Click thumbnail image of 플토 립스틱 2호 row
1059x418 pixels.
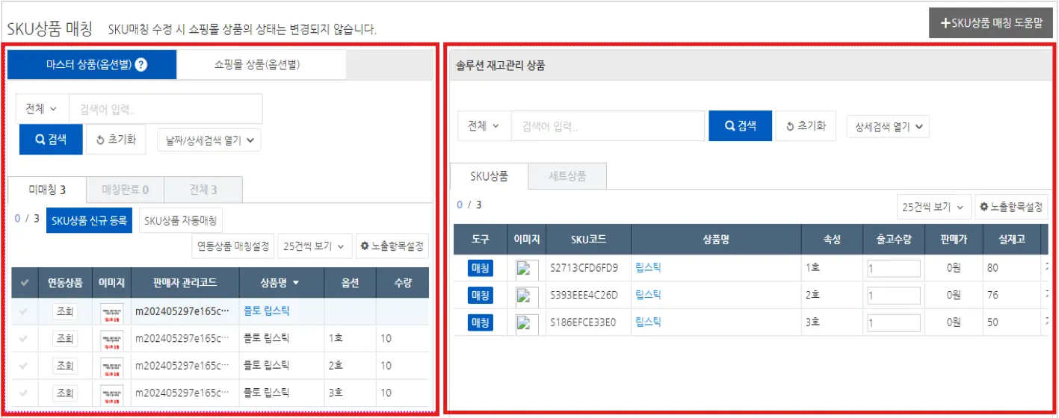pos(112,366)
